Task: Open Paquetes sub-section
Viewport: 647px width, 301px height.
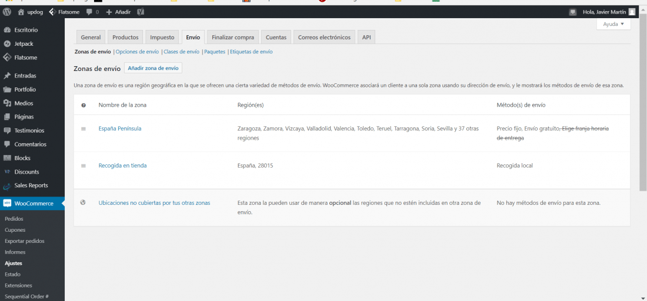Action: (215, 52)
